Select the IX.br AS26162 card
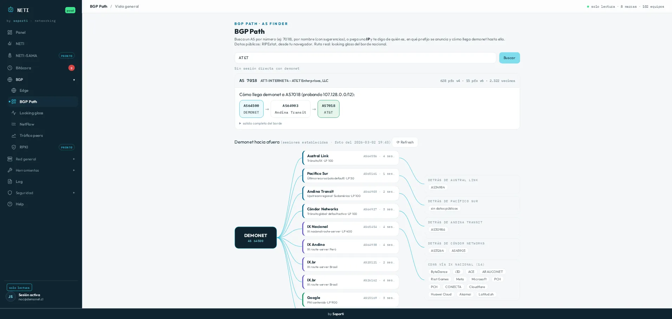672x319 pixels. point(350,282)
